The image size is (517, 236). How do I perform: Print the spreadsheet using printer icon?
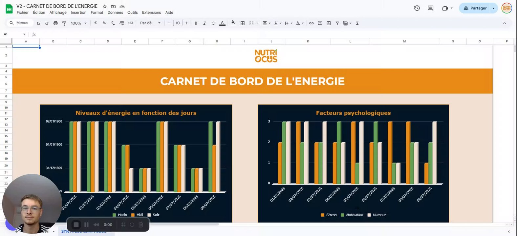point(55,23)
